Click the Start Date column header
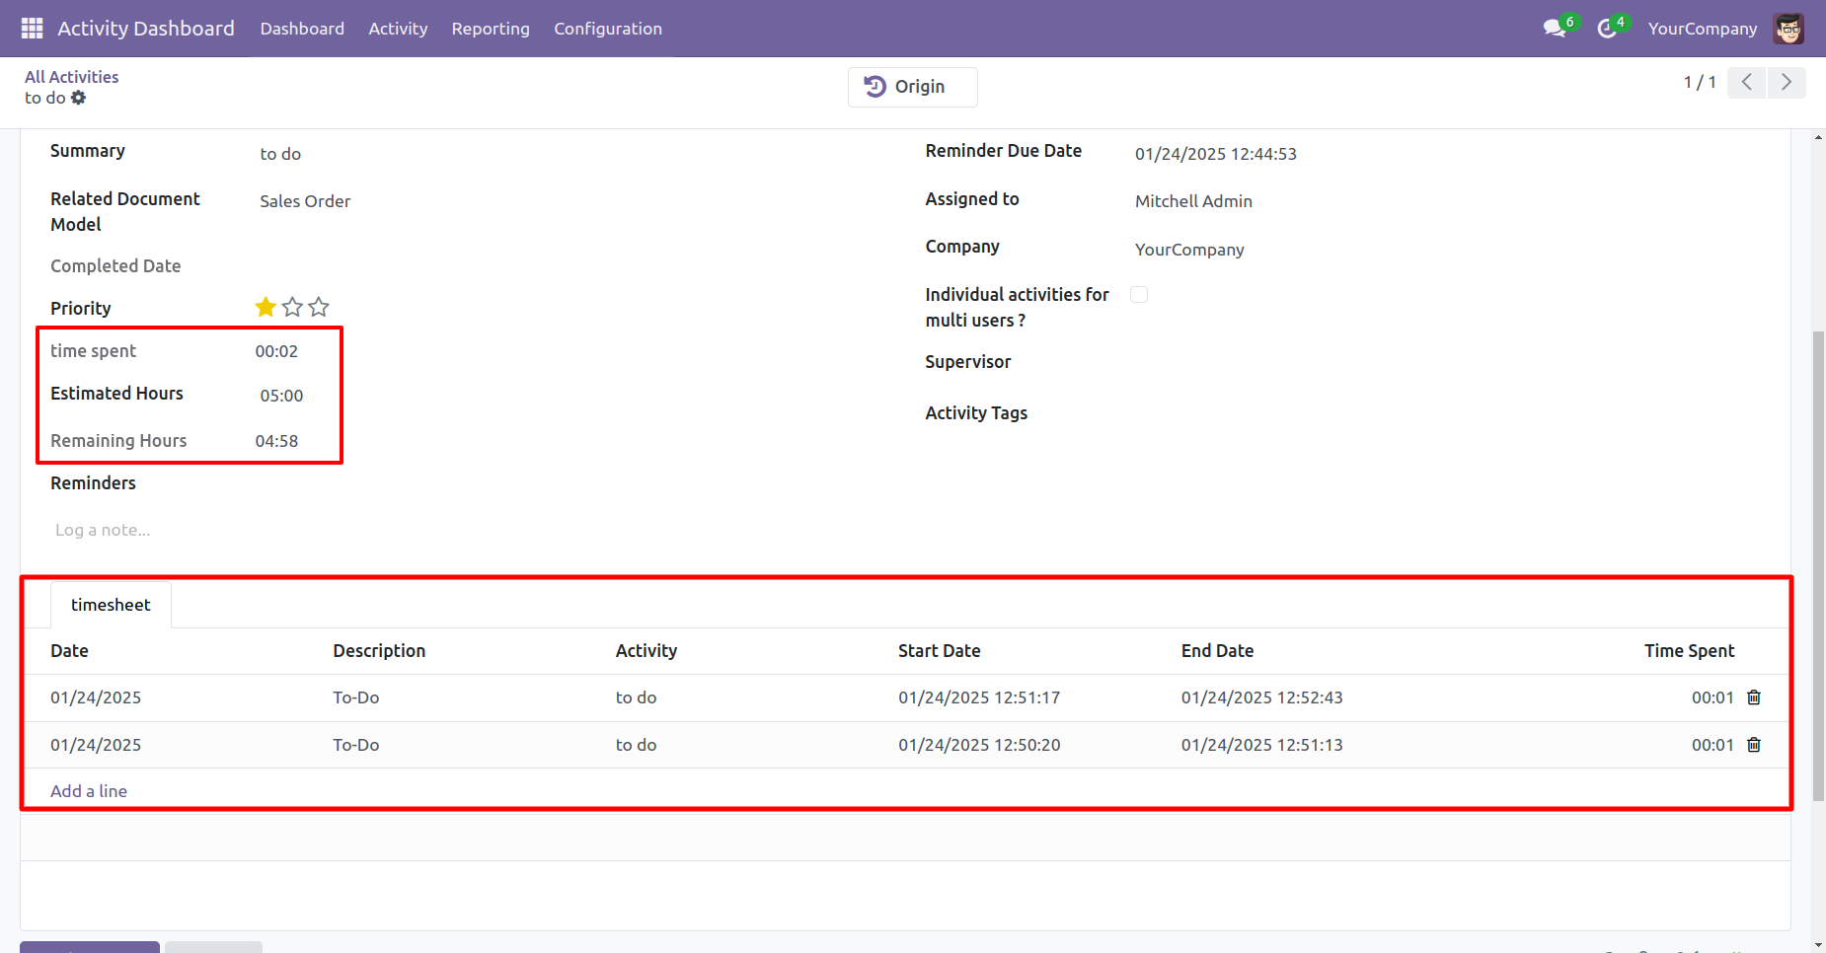 (x=939, y=651)
